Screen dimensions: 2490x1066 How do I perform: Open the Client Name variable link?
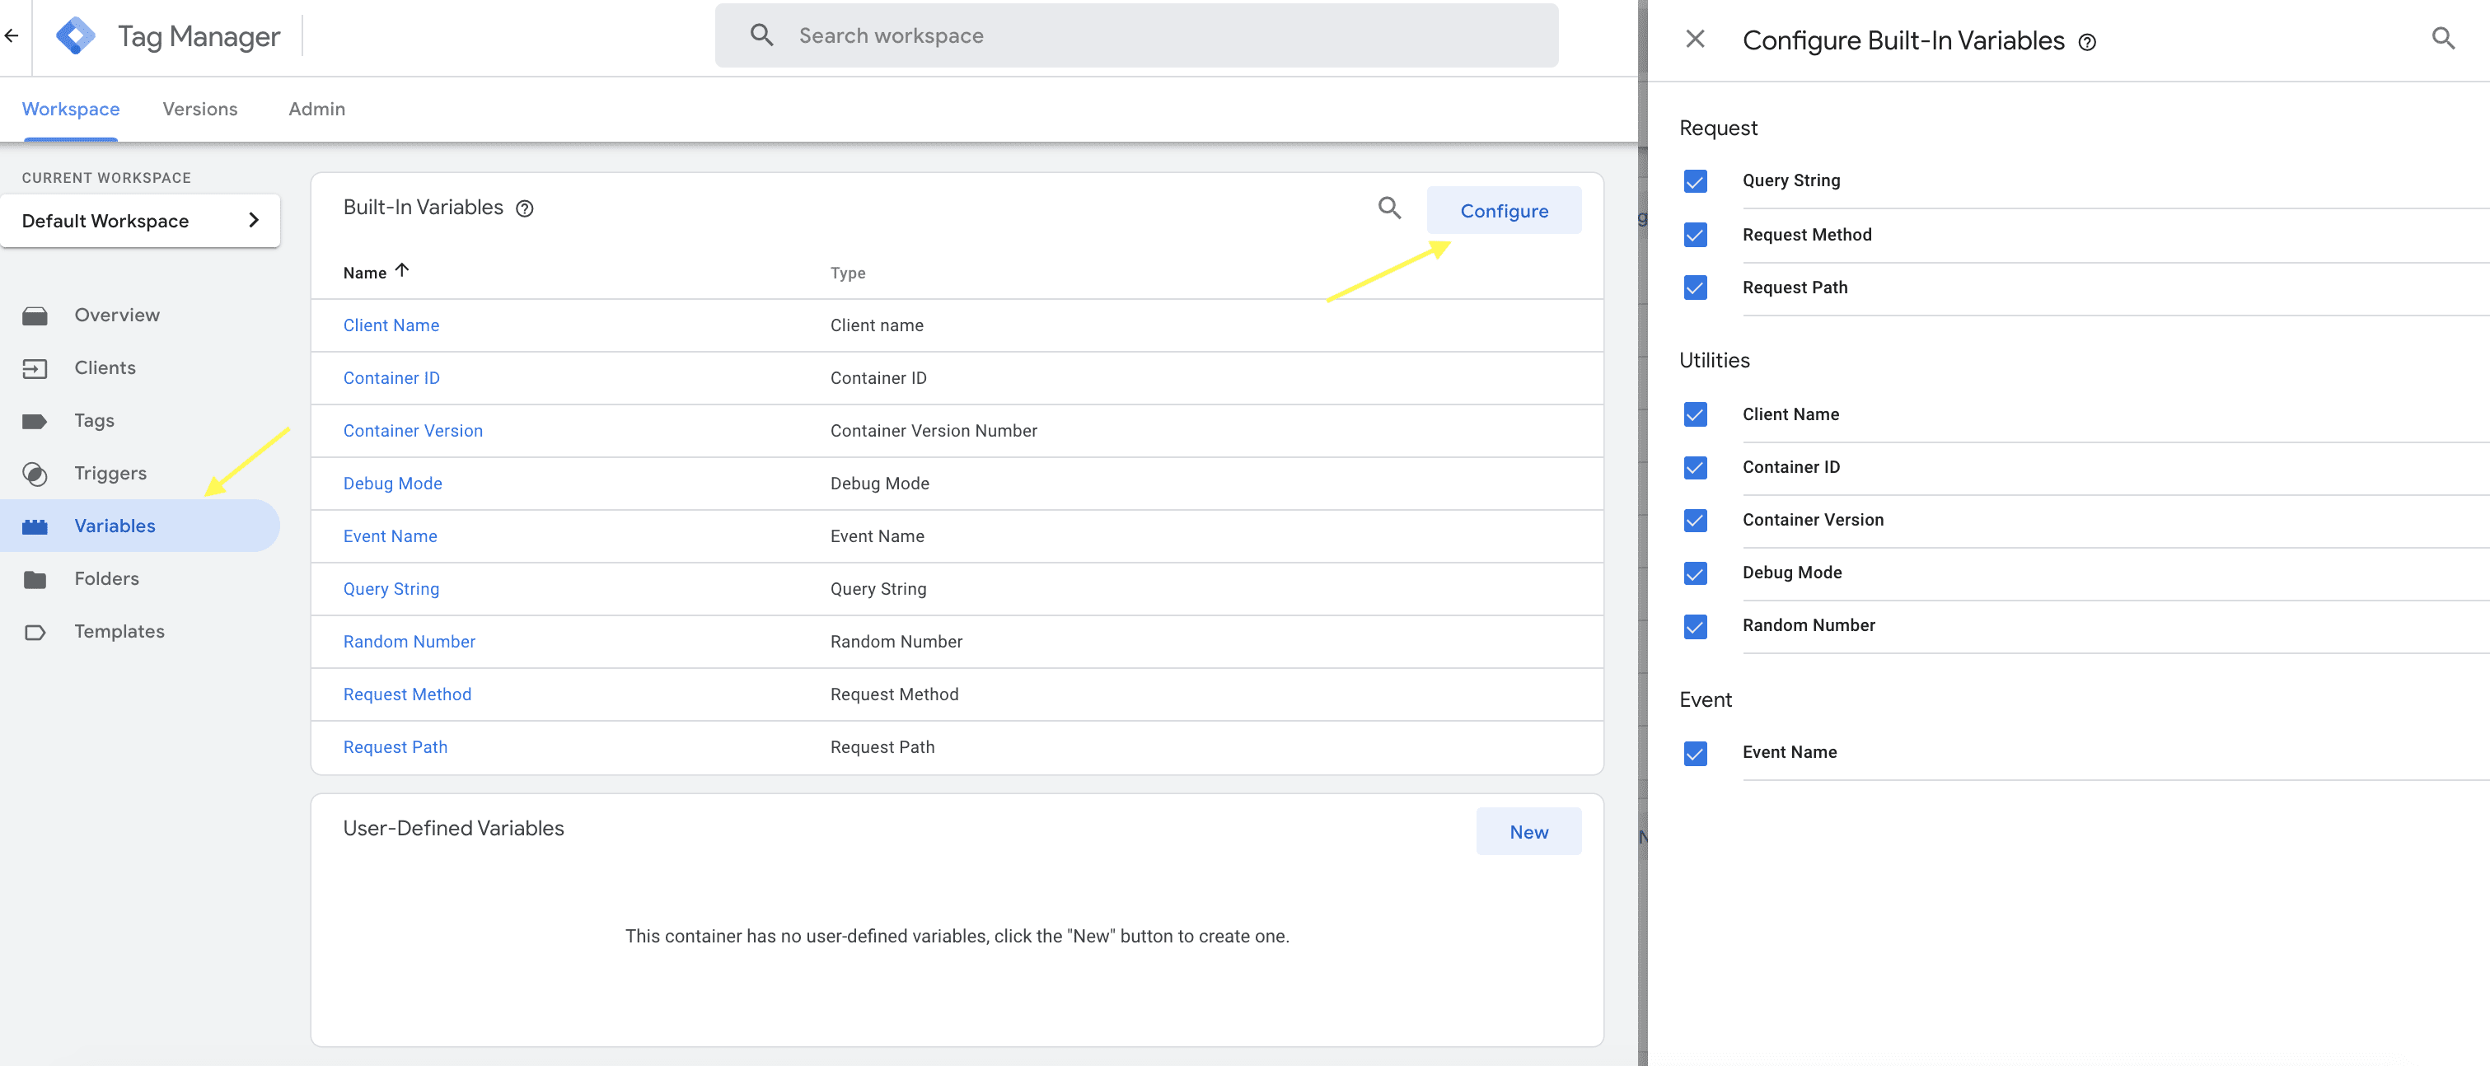tap(391, 325)
